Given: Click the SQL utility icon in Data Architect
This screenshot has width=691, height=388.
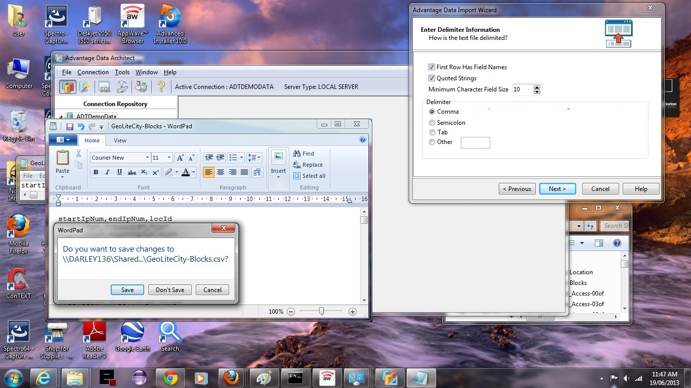Looking at the screenshot, I should 104,87.
